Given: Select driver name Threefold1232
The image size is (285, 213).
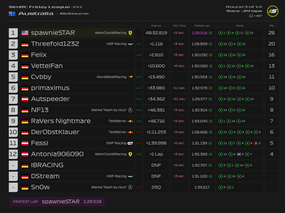Looking at the screenshot, I should (x=55, y=44).
